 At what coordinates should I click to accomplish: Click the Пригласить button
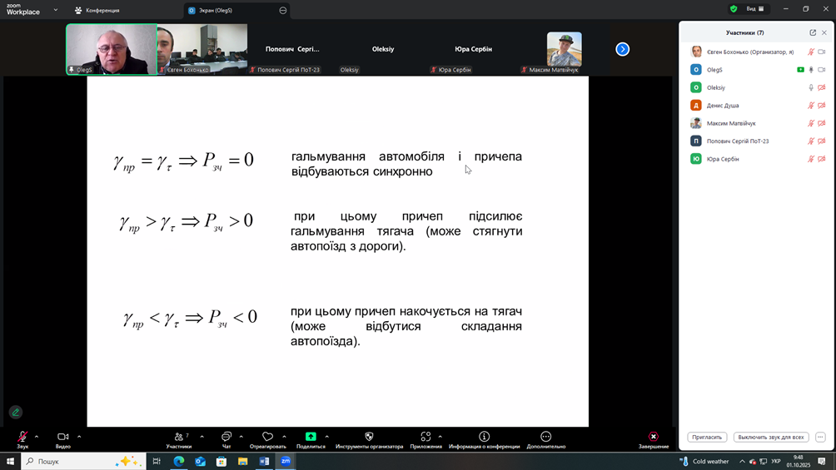pyautogui.click(x=707, y=437)
